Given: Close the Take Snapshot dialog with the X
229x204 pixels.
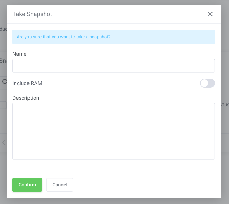Looking at the screenshot, I should tap(210, 14).
